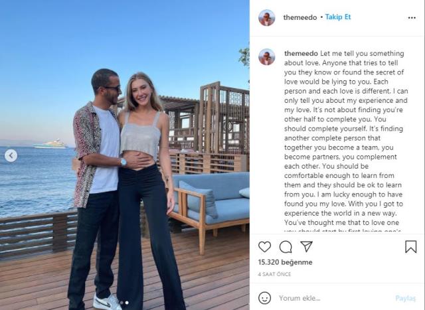This screenshot has width=425, height=310.
Task: Open themeedo profile picture in header
Action: [x=267, y=17]
